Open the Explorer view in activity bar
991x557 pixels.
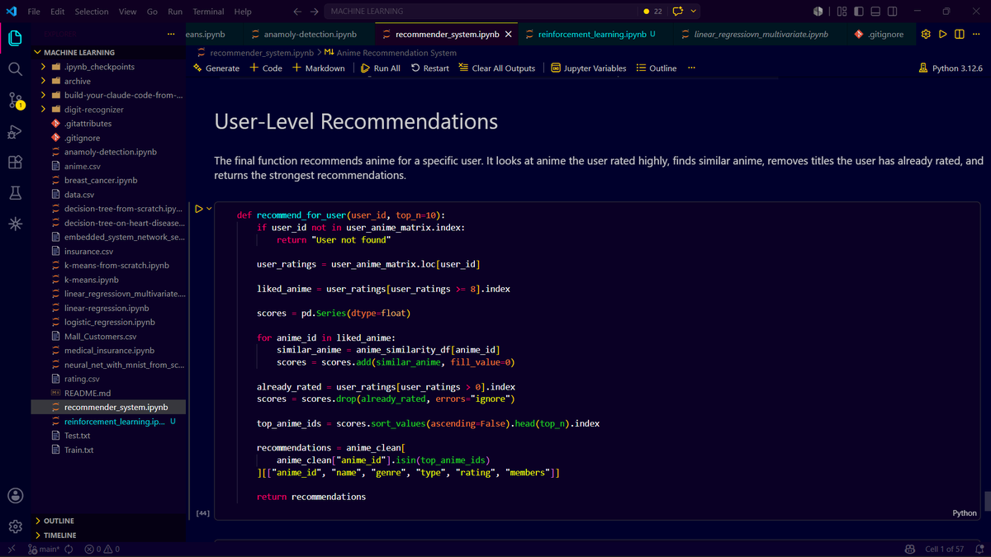15,38
